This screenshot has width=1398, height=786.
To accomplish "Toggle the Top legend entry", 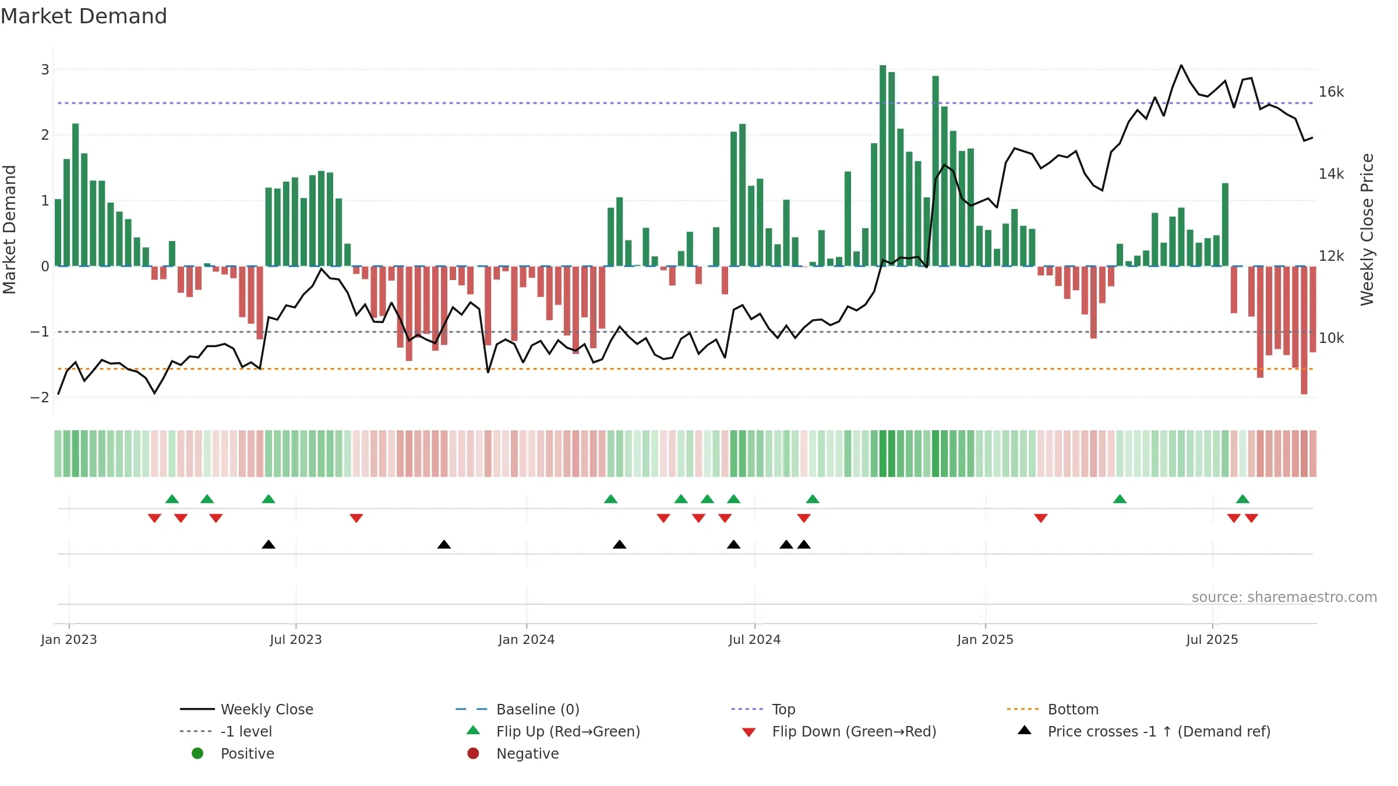I will click(763, 709).
